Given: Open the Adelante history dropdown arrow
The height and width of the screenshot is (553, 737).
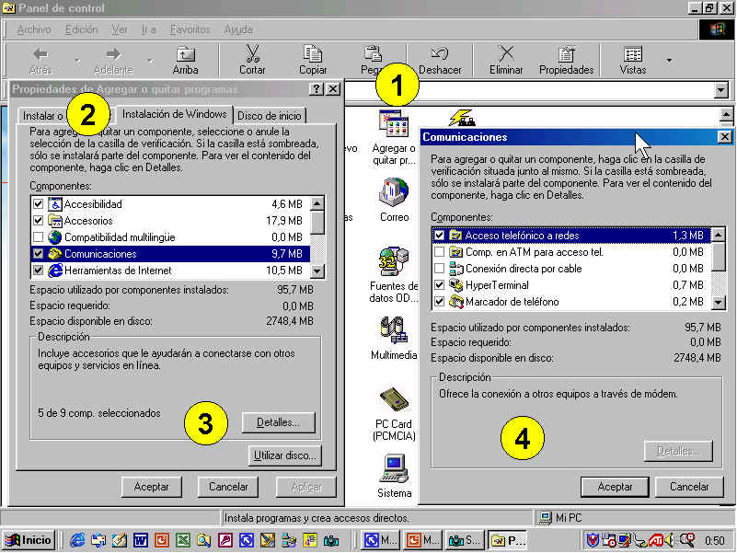Looking at the screenshot, I should pyautogui.click(x=149, y=61).
